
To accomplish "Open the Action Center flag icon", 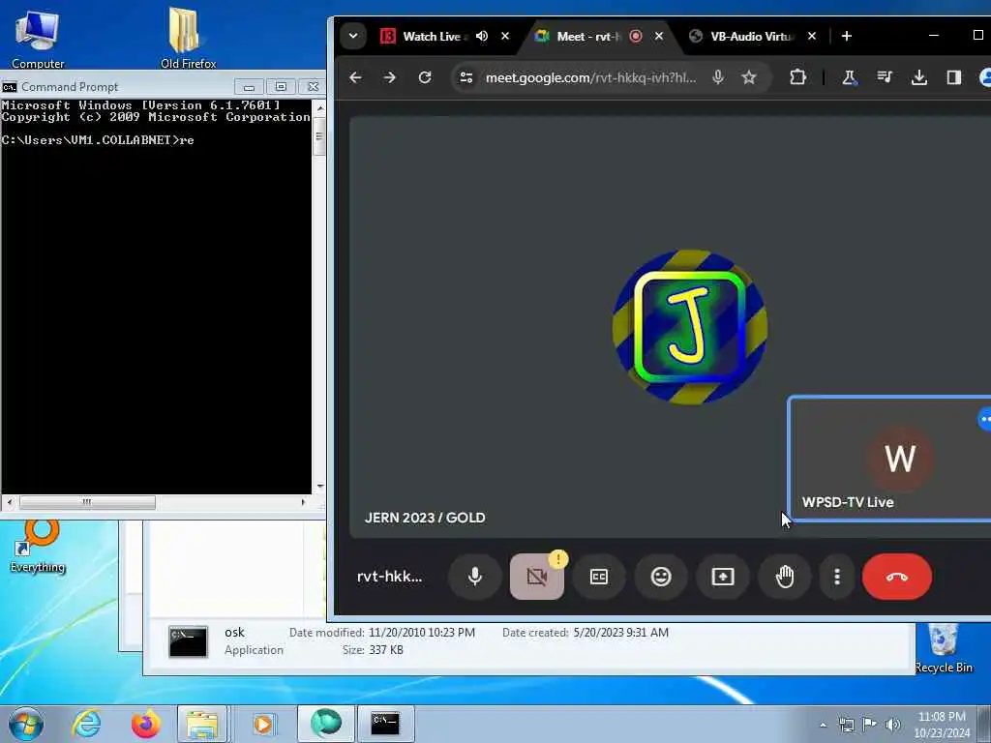I will [870, 725].
